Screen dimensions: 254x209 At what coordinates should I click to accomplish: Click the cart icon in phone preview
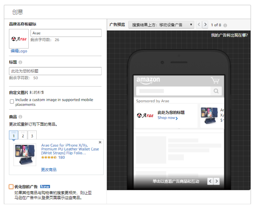tap(215, 80)
